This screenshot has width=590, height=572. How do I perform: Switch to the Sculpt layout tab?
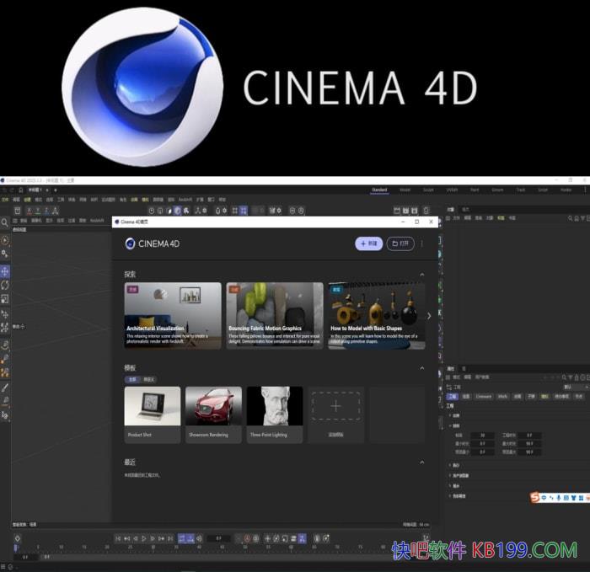click(x=428, y=190)
